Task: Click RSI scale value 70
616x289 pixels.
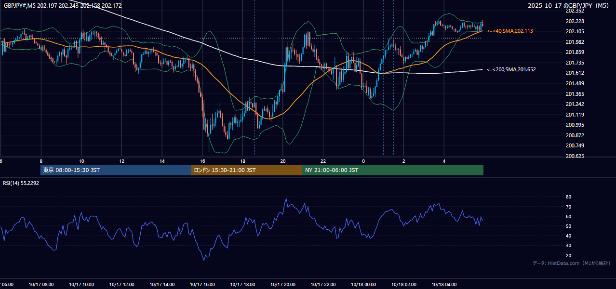Action: click(568, 207)
